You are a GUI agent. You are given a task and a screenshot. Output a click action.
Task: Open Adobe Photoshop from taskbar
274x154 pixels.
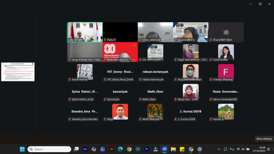[x=138, y=149]
